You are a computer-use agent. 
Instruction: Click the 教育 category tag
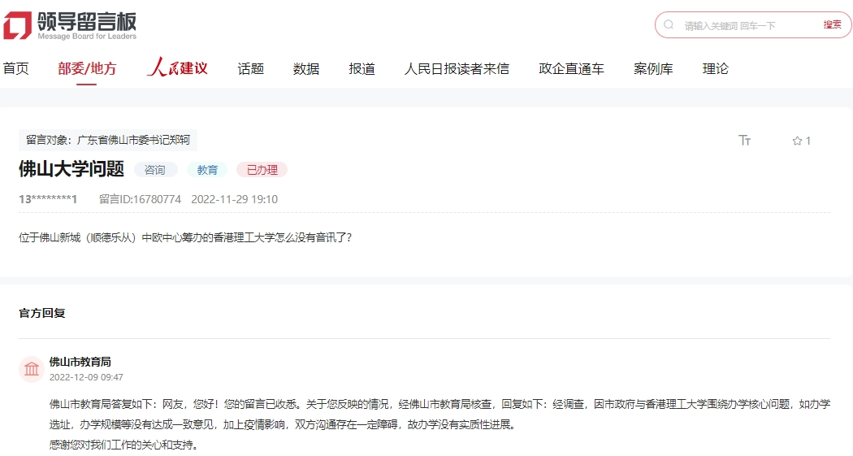(207, 170)
